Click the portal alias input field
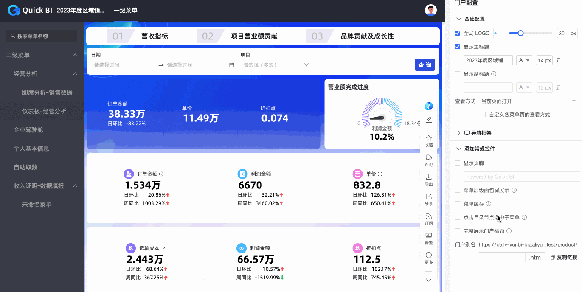 coord(502,257)
